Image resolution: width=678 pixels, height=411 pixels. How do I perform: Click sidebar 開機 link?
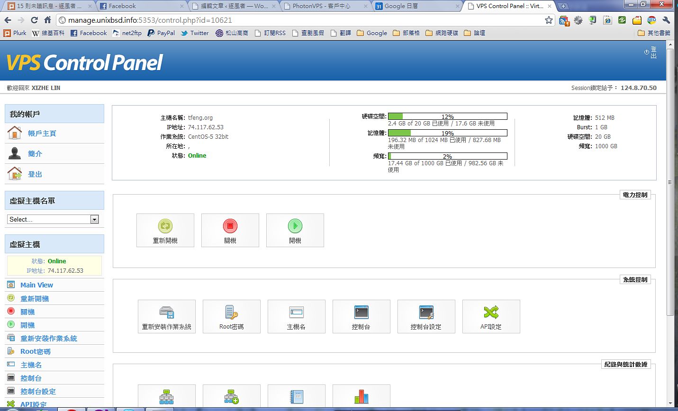[27, 325]
